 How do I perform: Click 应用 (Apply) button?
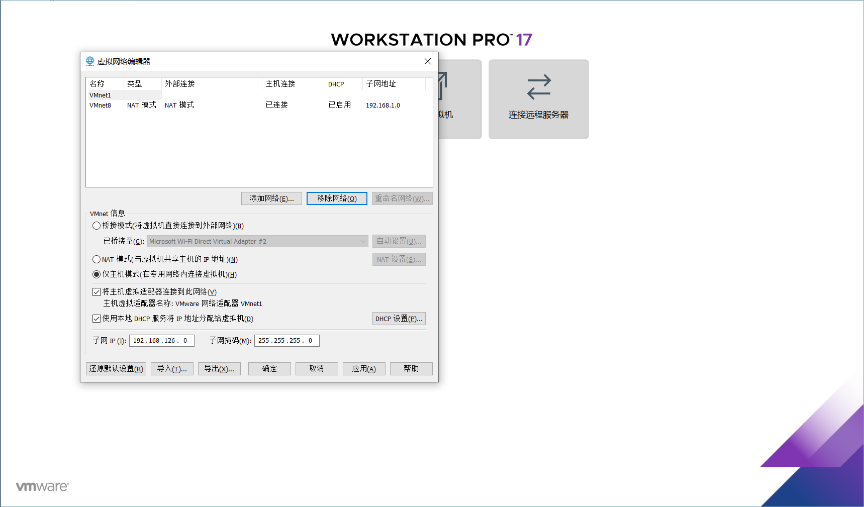[x=364, y=369]
